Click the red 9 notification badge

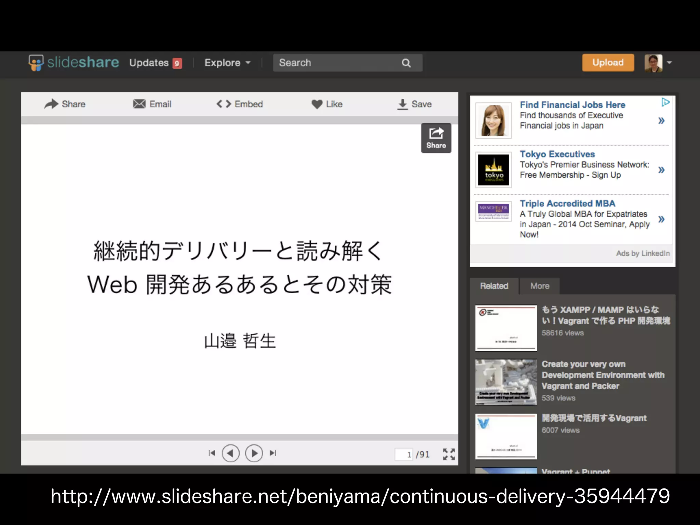coord(177,63)
